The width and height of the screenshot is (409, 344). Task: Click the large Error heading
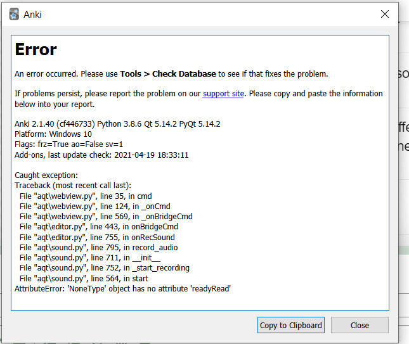pyautogui.click(x=36, y=49)
